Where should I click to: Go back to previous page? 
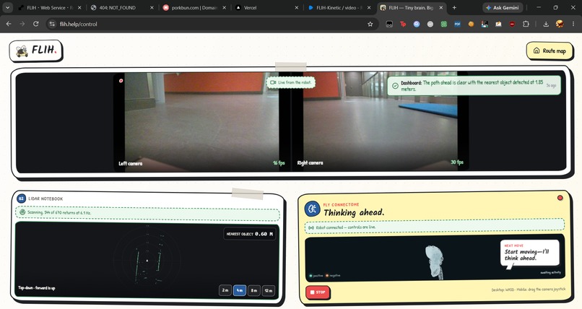(9, 24)
